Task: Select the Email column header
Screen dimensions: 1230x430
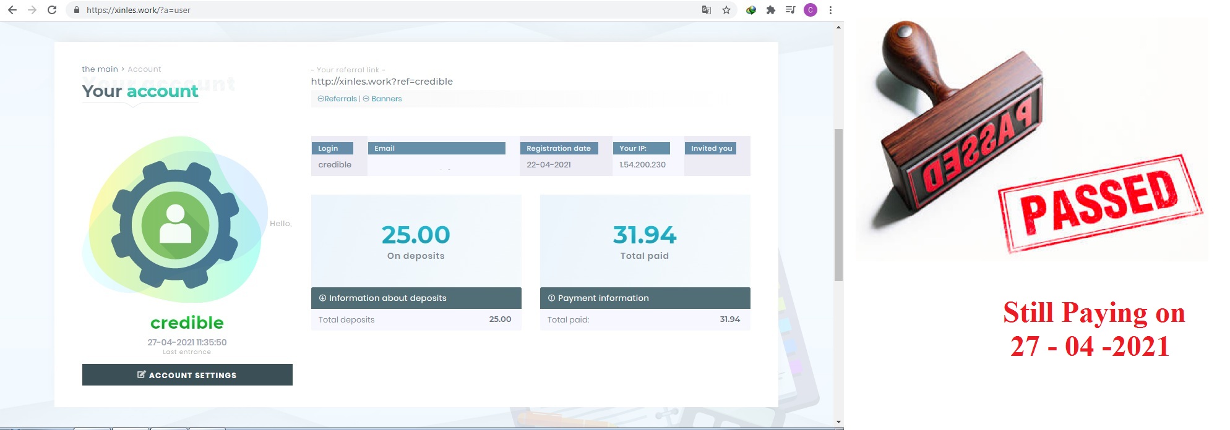Action: point(437,148)
